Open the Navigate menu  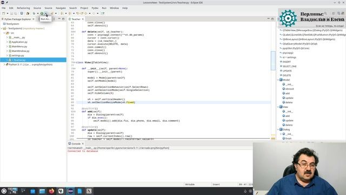61,8
